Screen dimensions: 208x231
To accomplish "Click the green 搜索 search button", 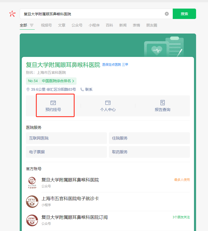I will tap(184, 14).
